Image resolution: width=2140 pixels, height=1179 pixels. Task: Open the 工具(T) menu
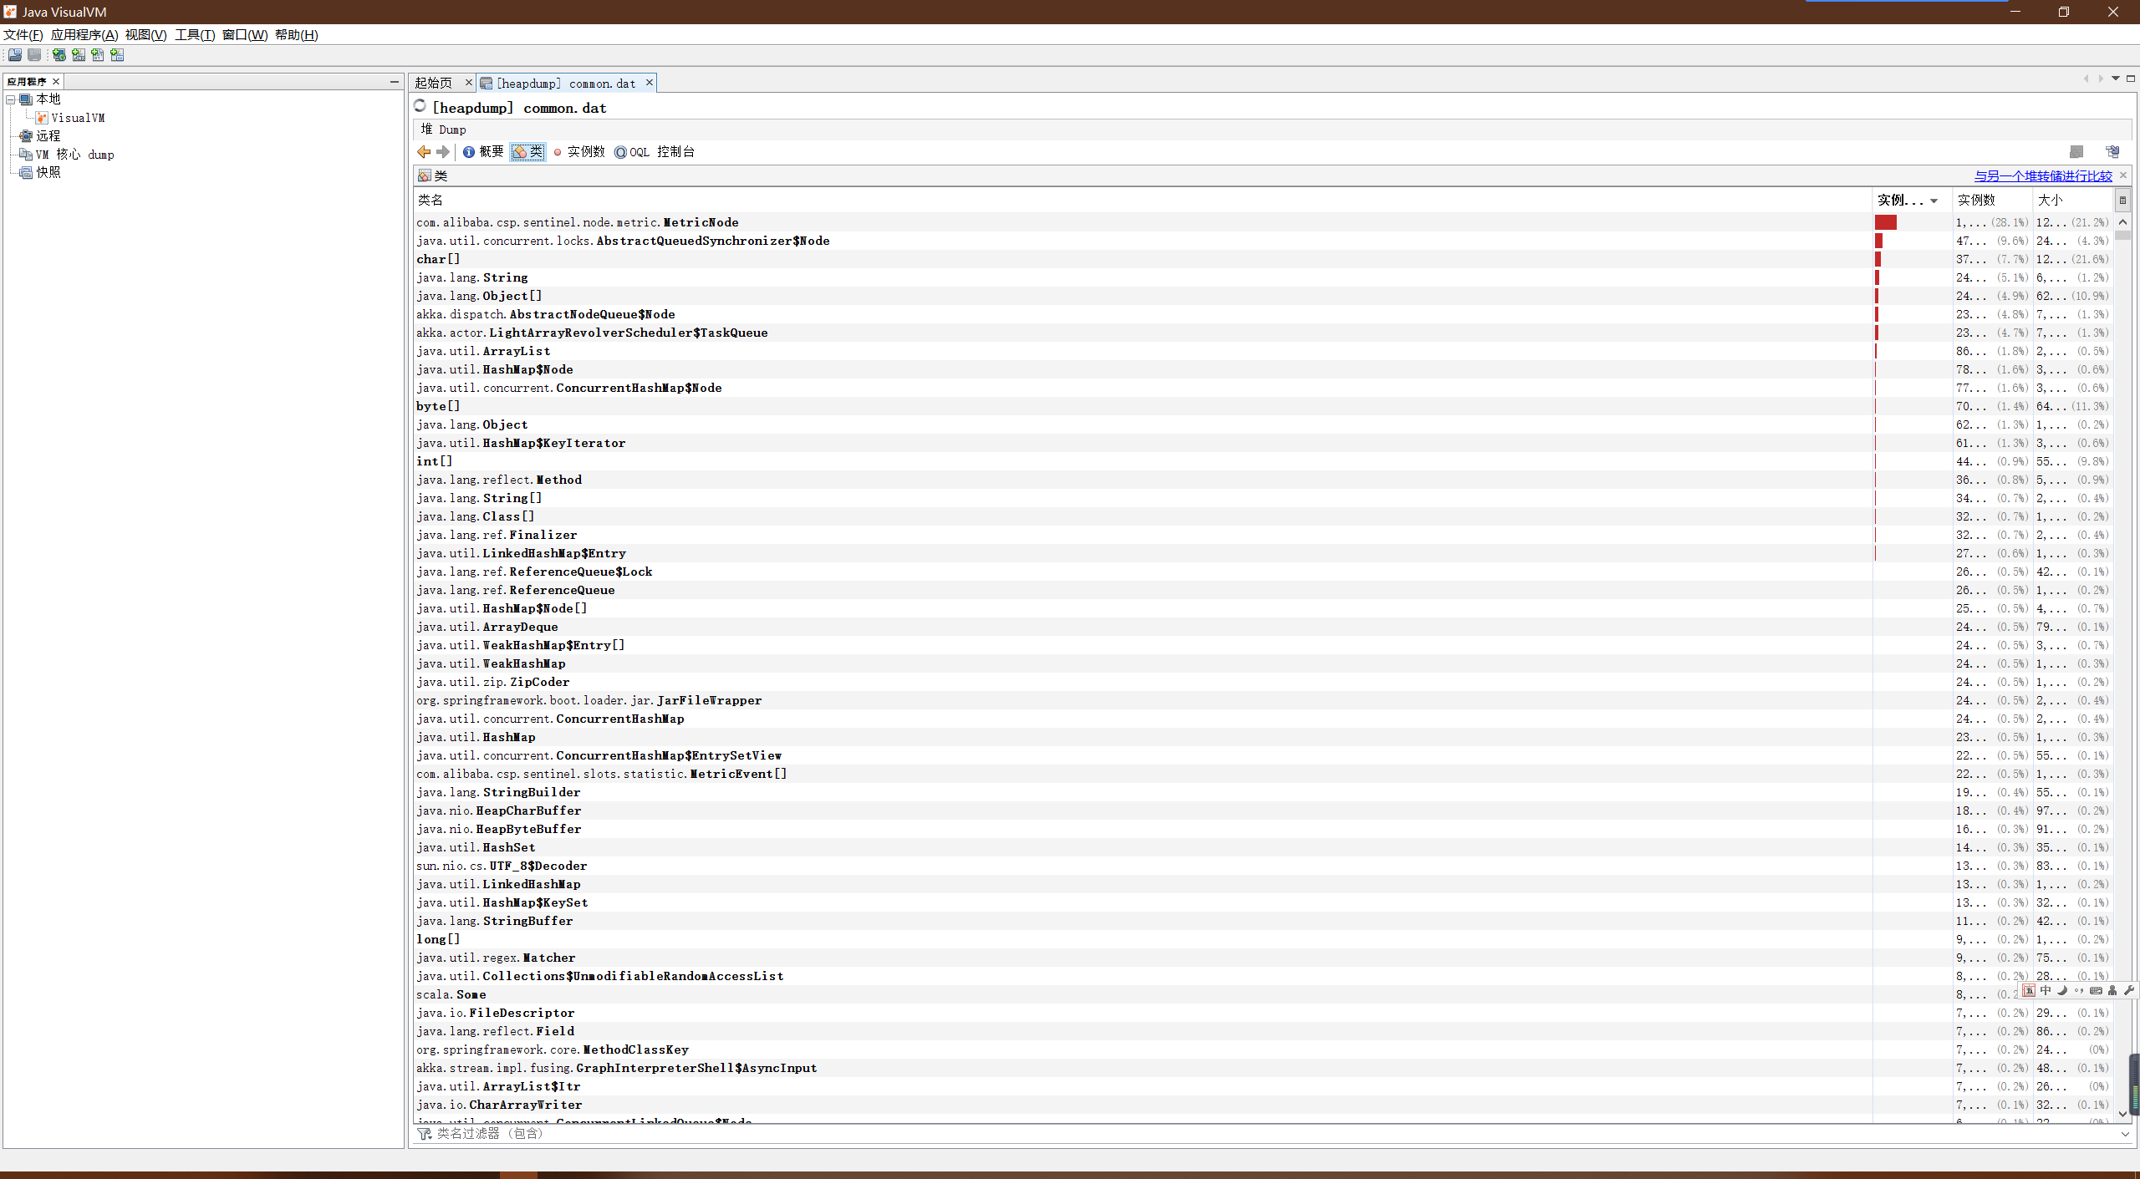coord(194,35)
